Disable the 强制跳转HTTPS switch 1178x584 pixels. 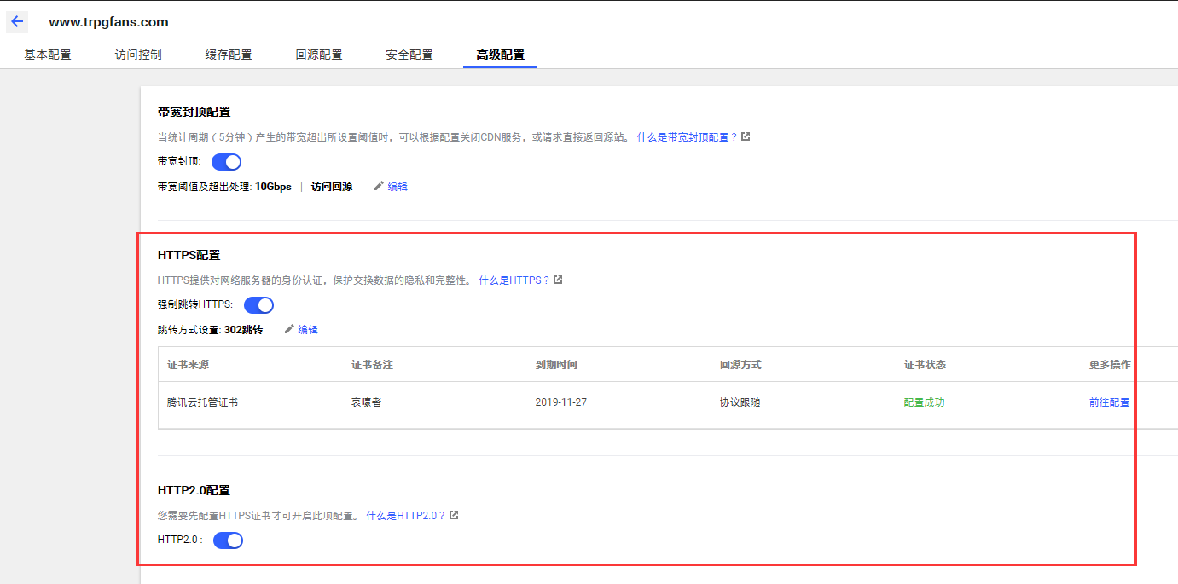pos(258,305)
